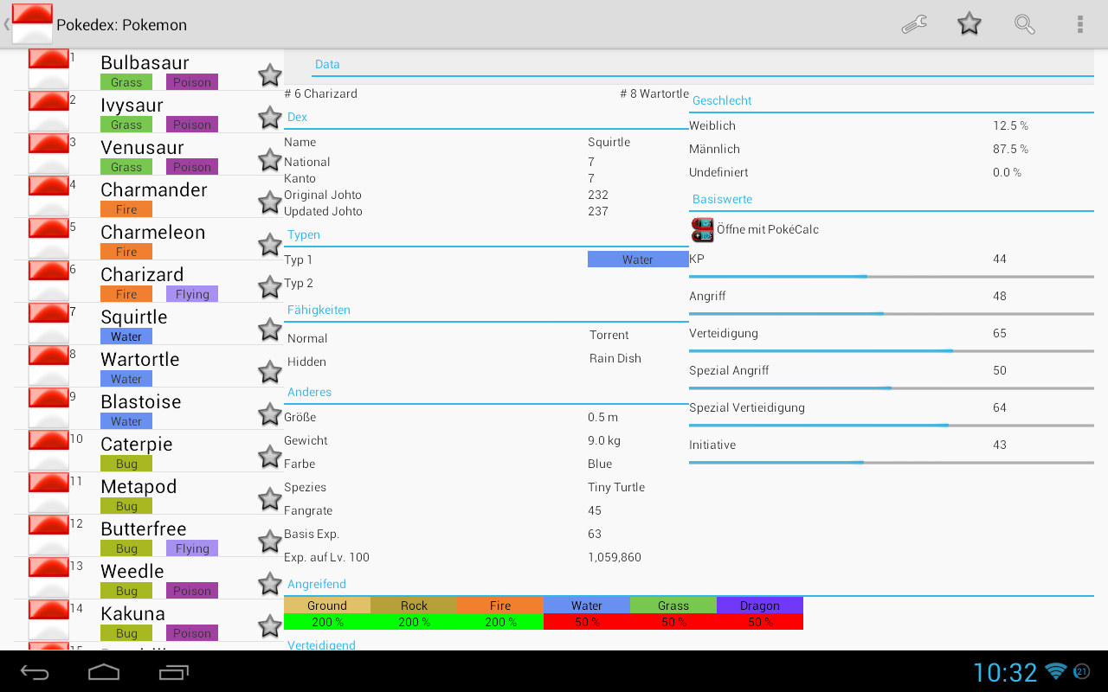Toggle Metapod's favorite star
1108x692 pixels.
[270, 499]
